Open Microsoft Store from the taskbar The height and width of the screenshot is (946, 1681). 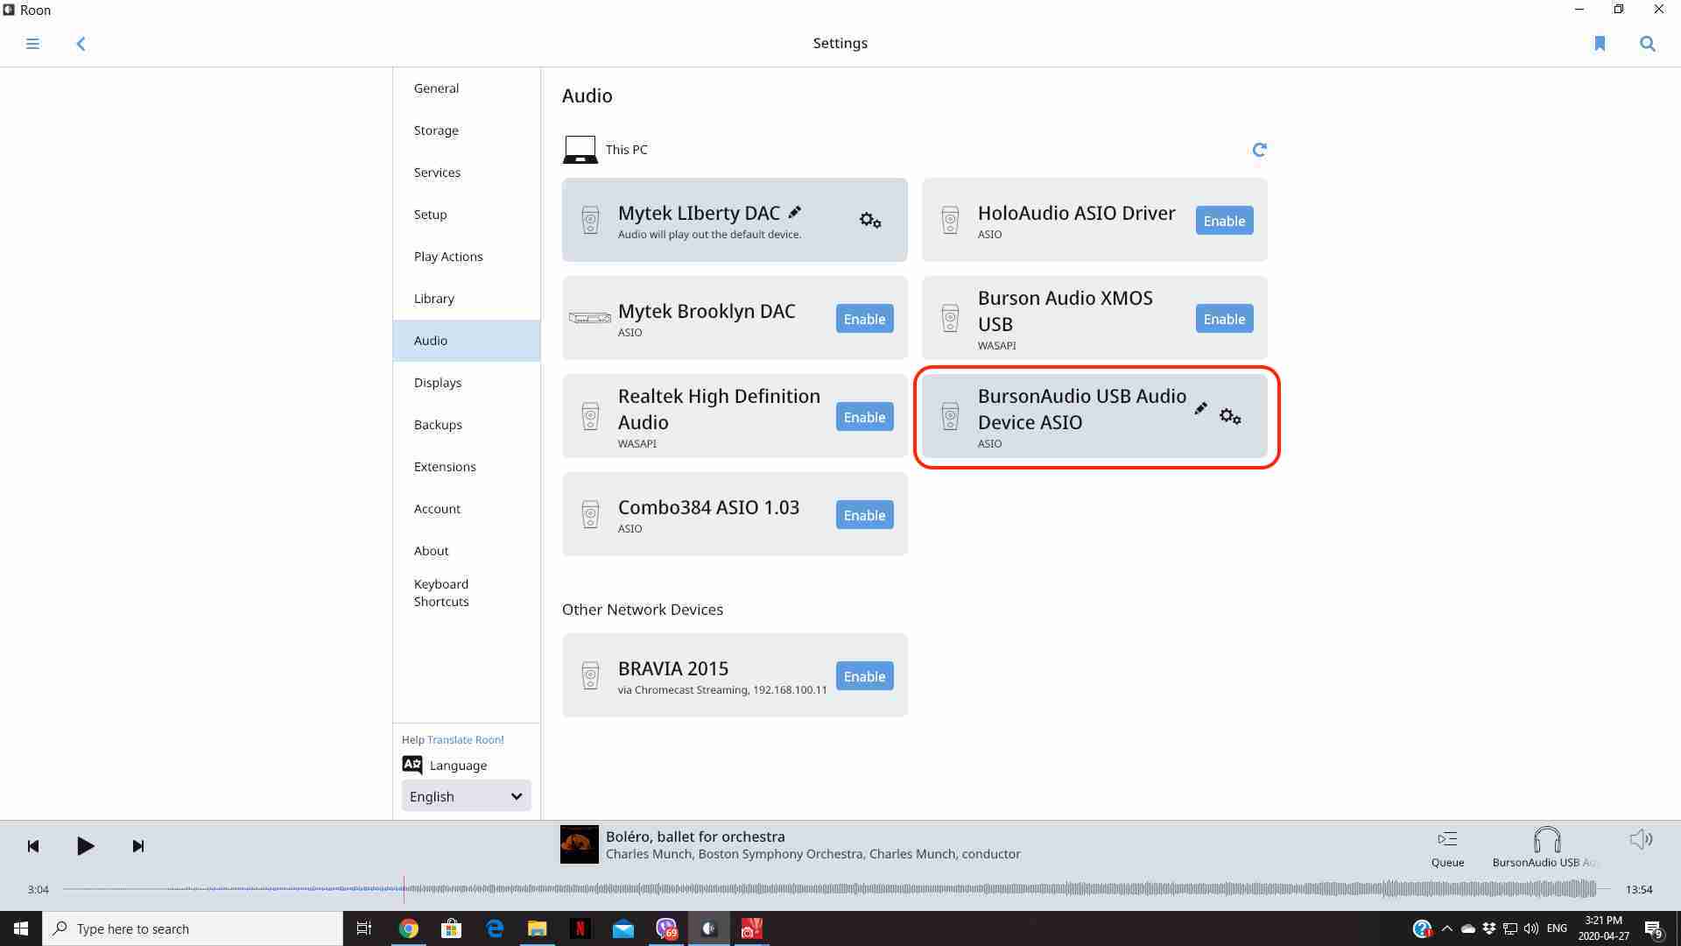[451, 928]
